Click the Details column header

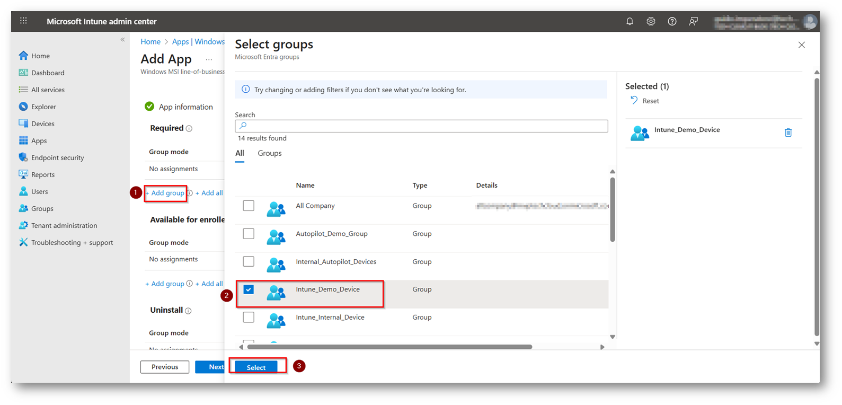tap(486, 185)
